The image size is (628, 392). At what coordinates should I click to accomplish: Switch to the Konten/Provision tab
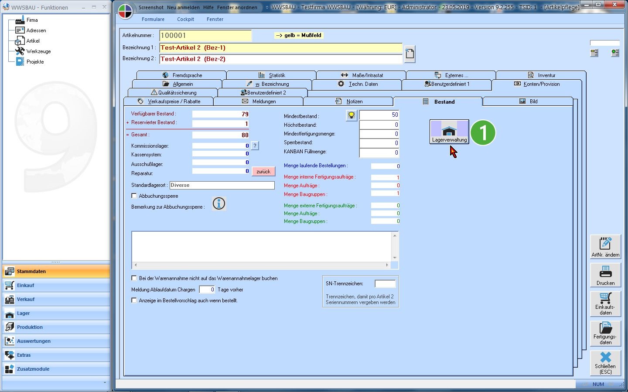tap(536, 84)
